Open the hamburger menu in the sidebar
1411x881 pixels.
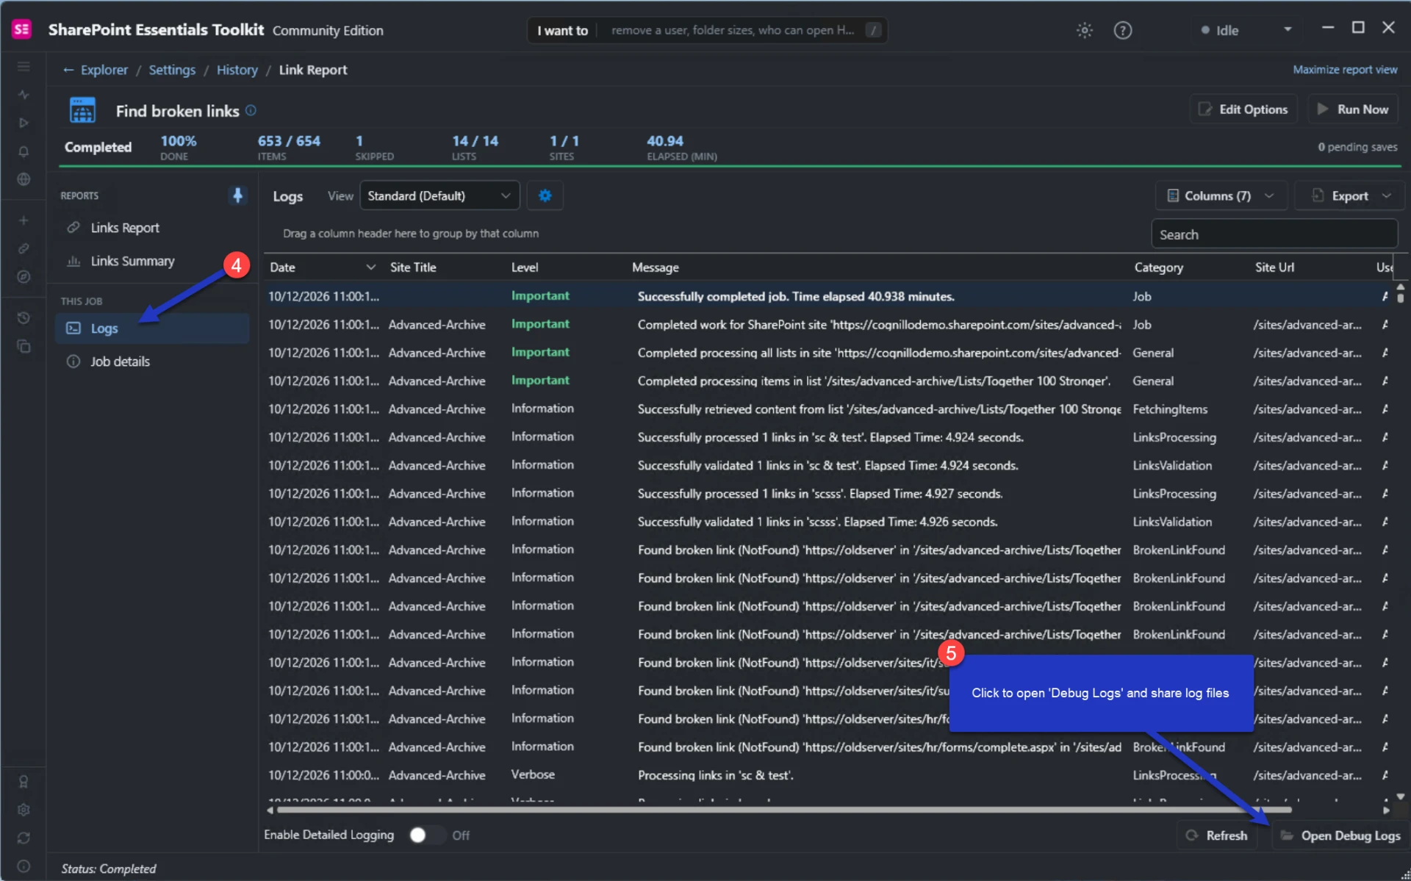[24, 67]
